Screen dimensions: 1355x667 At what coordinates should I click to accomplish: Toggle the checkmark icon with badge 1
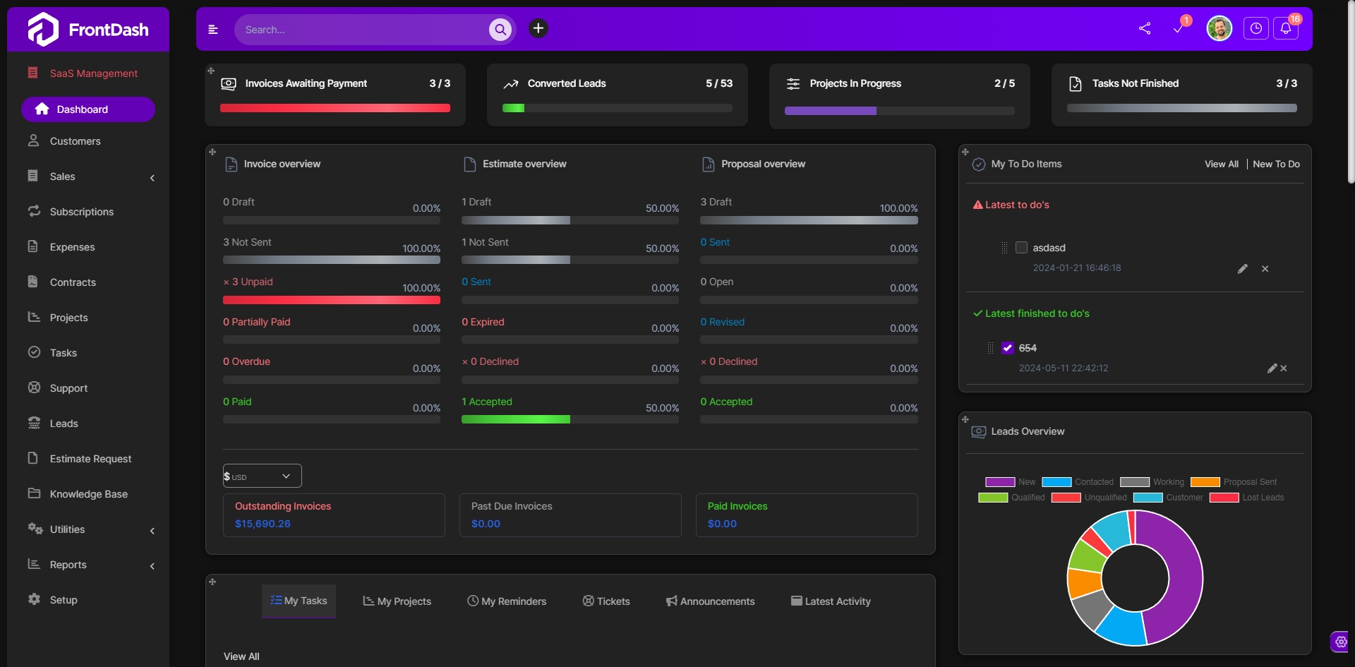tap(1179, 30)
